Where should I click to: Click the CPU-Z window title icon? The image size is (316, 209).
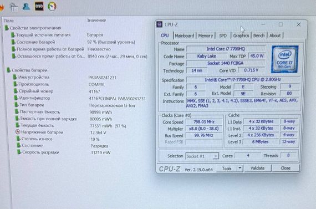click(x=160, y=24)
